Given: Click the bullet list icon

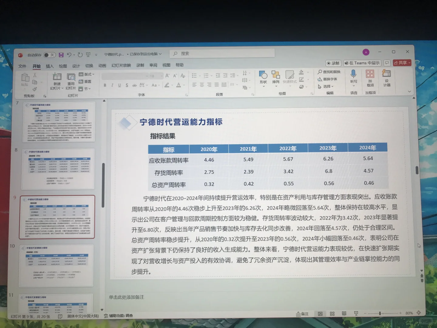Looking at the screenshot, I should click(195, 76).
